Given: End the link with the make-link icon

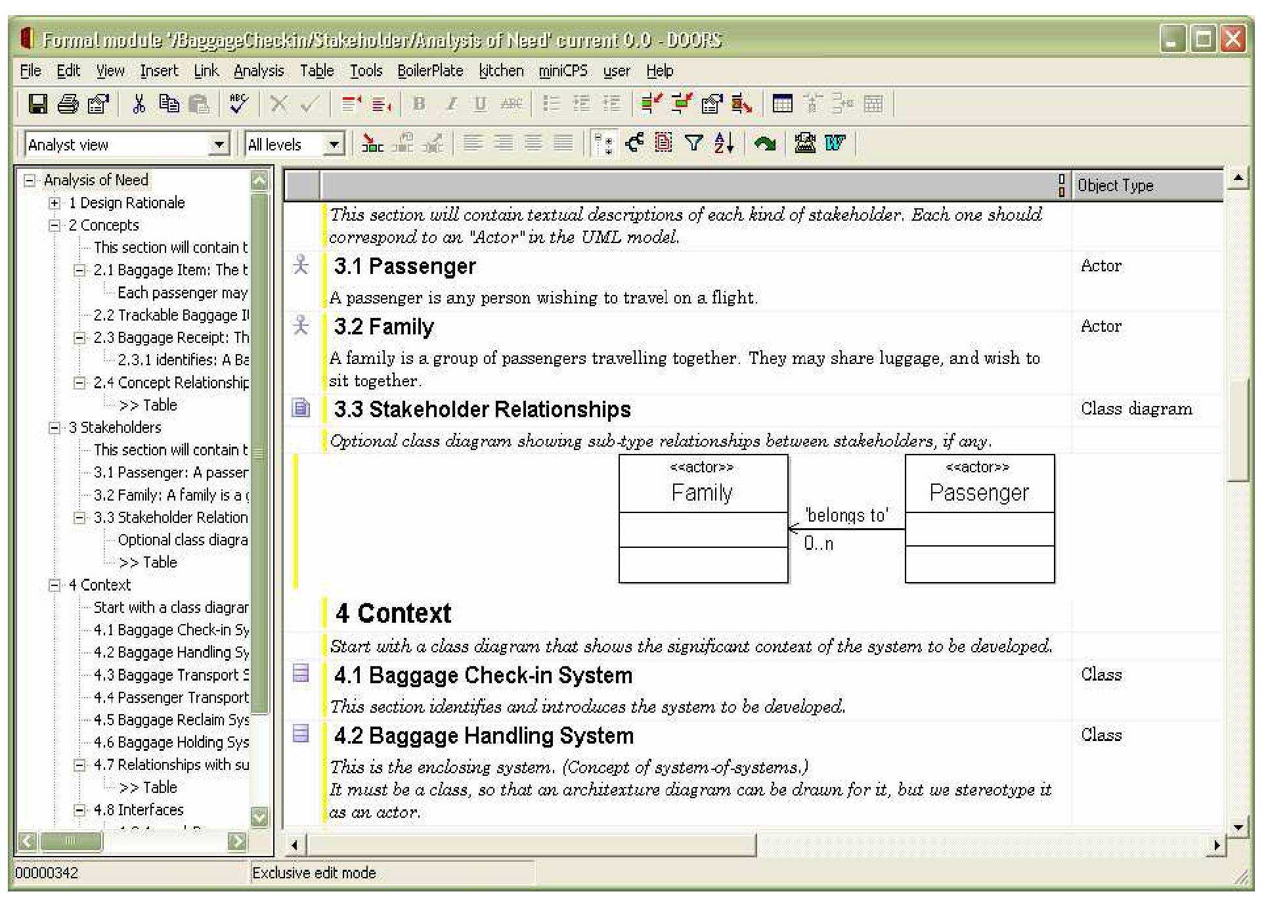Looking at the screenshot, I should pos(681,104).
